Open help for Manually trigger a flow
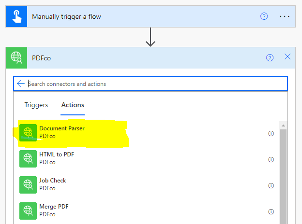Image resolution: width=302 pixels, height=224 pixels. click(264, 16)
